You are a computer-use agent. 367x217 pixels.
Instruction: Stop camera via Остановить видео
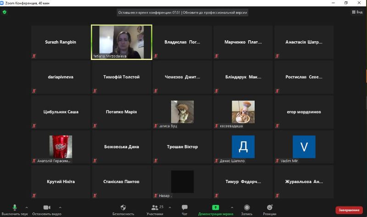pyautogui.click(x=47, y=208)
